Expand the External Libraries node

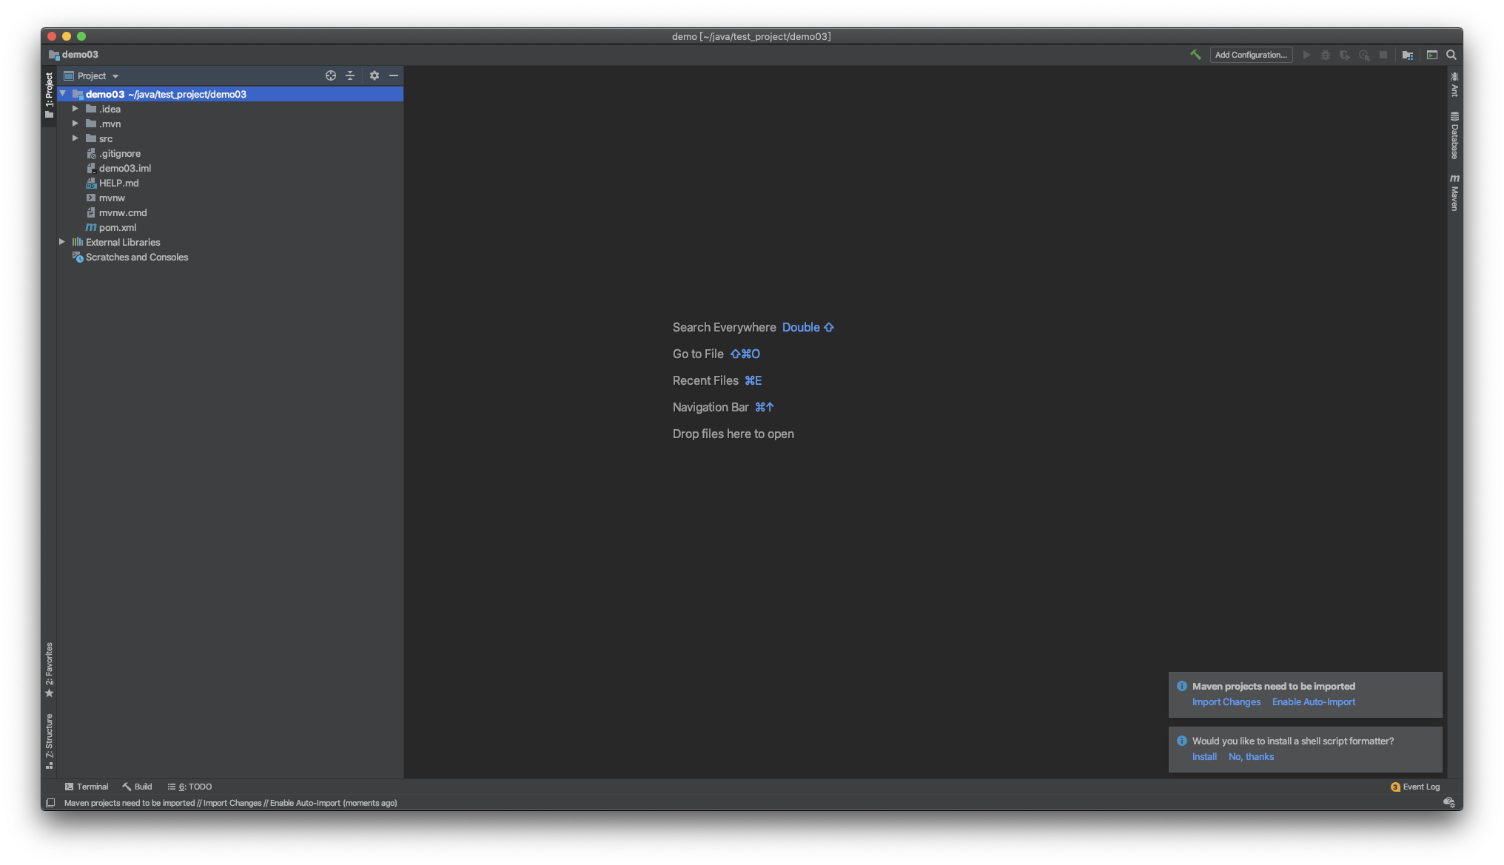62,242
